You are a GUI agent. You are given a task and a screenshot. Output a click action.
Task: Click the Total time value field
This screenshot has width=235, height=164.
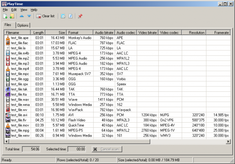click(x=31, y=149)
